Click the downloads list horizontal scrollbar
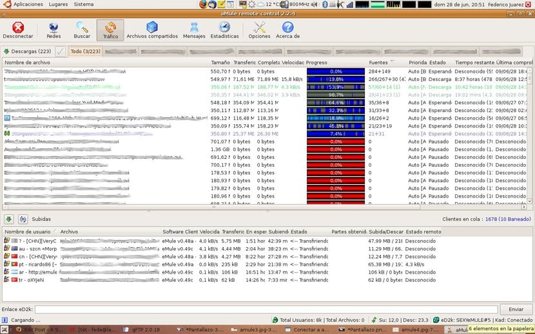Image resolution: width=535 pixels, height=334 pixels. point(264,207)
